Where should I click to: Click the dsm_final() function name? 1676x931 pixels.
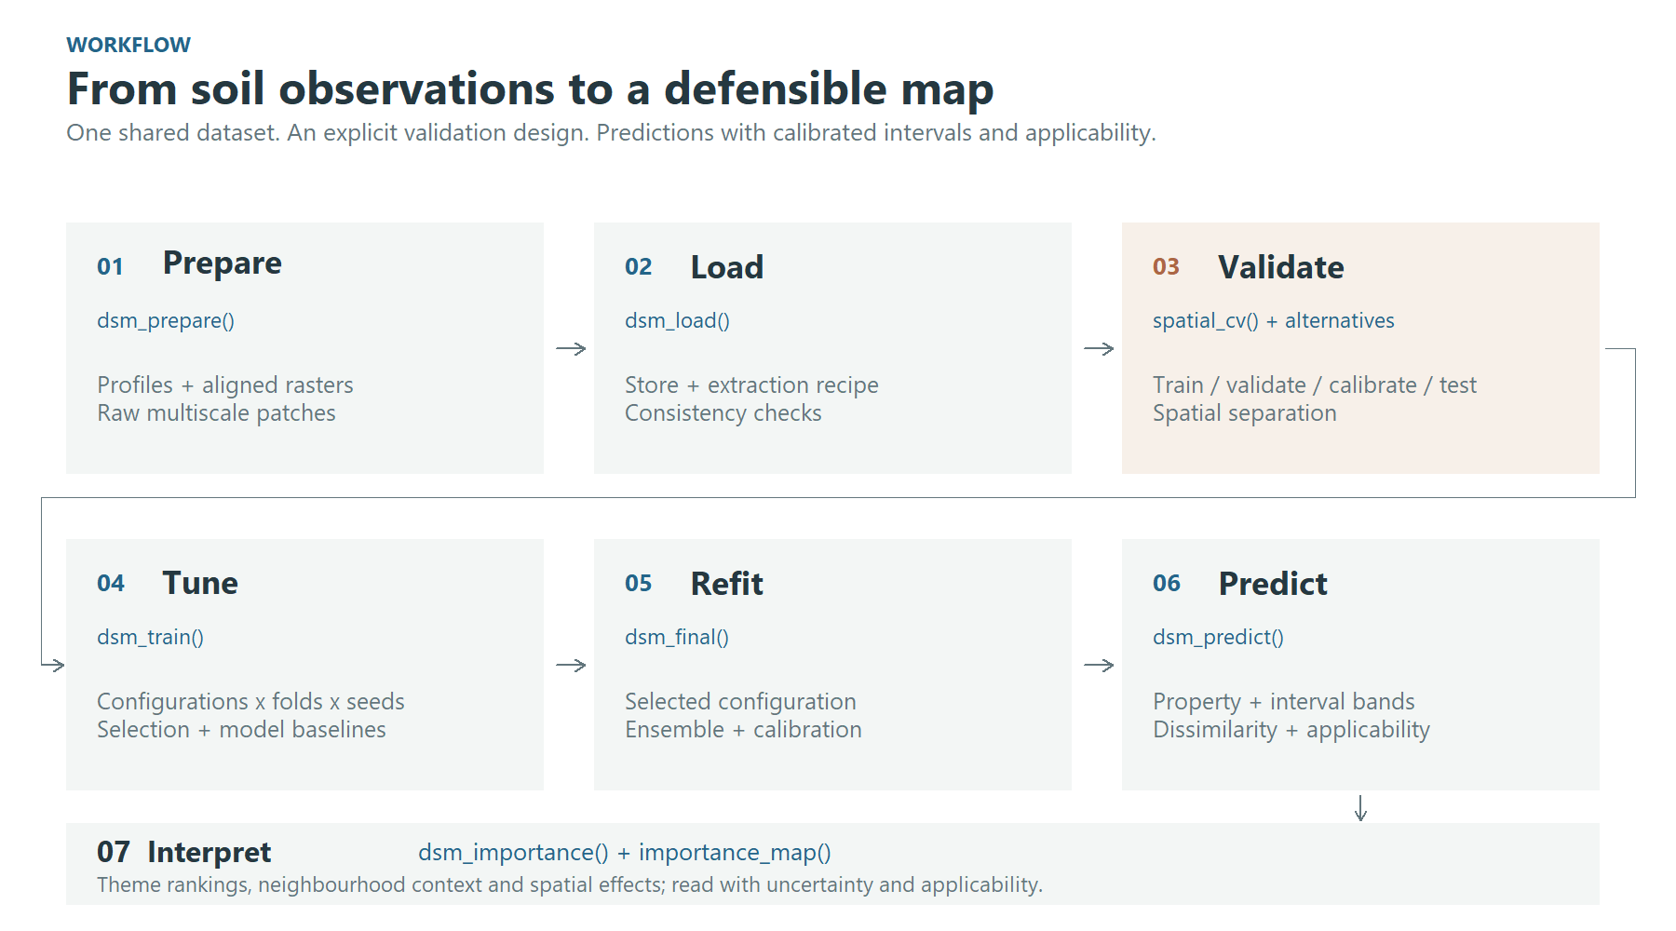tap(677, 637)
